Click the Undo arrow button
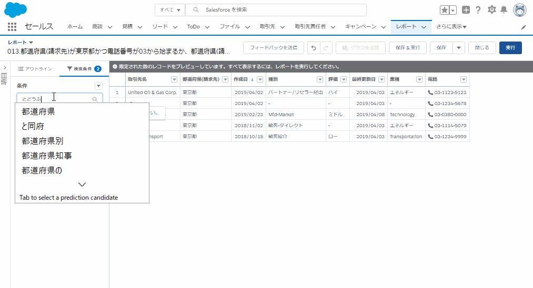The width and height of the screenshot is (533, 288). 314,48
